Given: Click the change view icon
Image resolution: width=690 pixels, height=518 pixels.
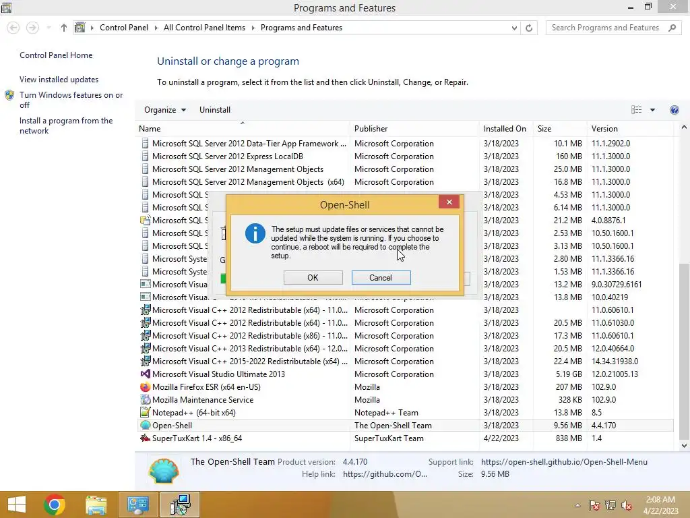Looking at the screenshot, I should (x=636, y=110).
